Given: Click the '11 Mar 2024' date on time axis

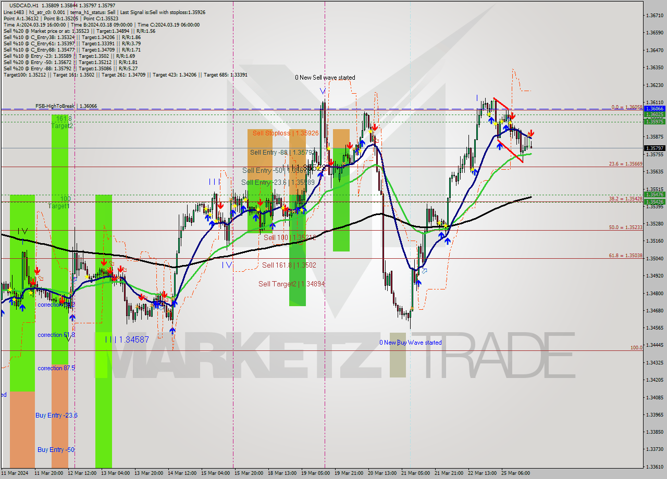Looking at the screenshot, I should pyautogui.click(x=15, y=473).
